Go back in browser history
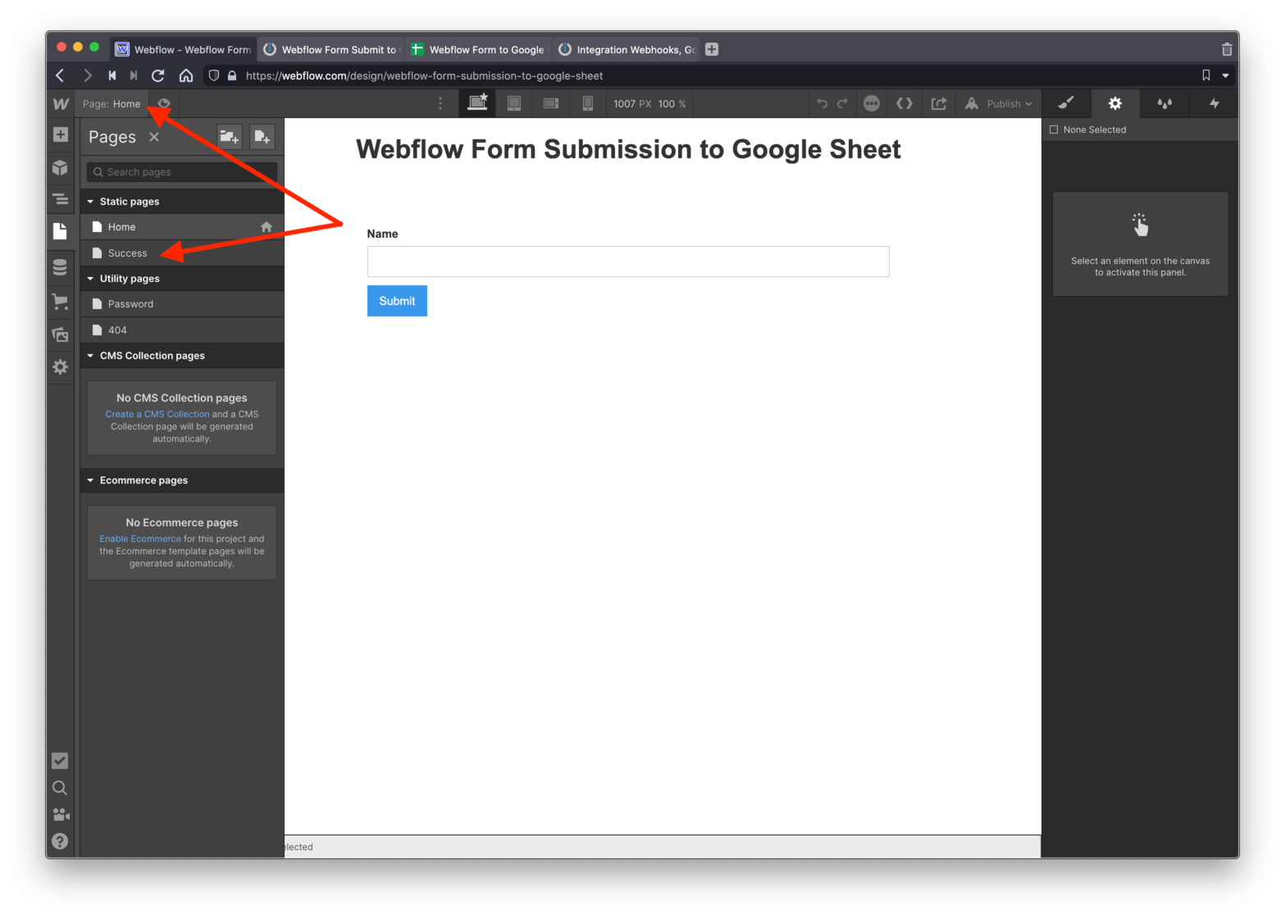Viewport: 1285px width, 919px height. (60, 75)
